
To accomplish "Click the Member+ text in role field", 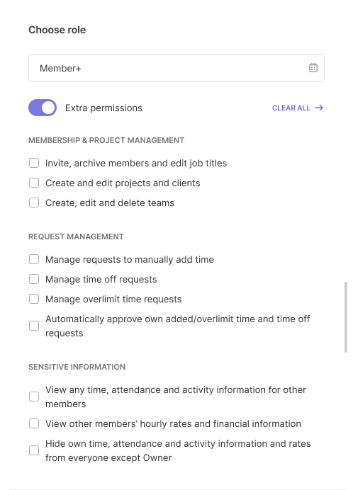I will tap(60, 68).
